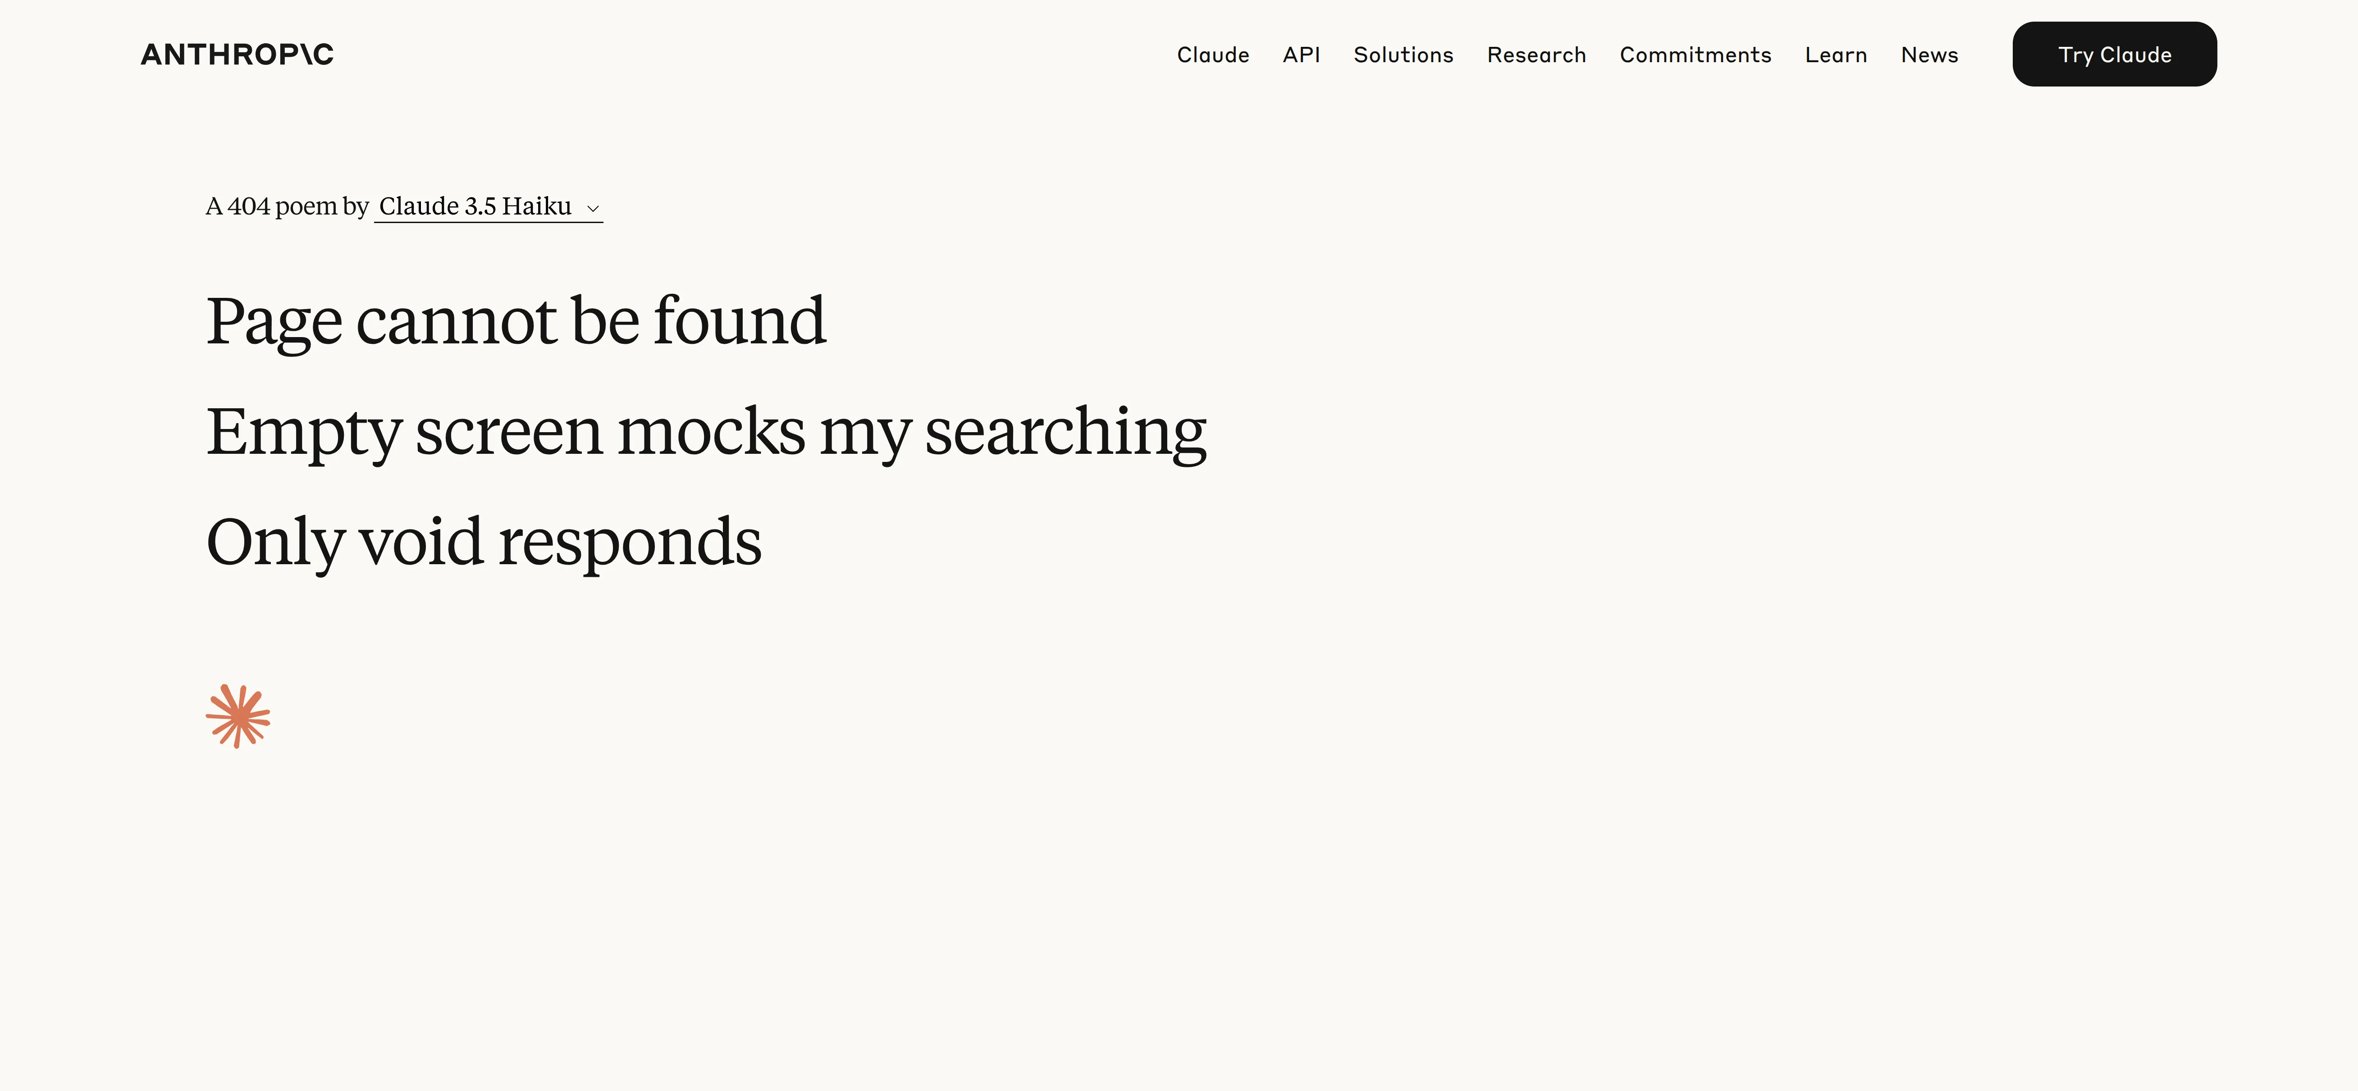Select Research in the top navigation
Image resolution: width=2358 pixels, height=1091 pixels.
1536,55
